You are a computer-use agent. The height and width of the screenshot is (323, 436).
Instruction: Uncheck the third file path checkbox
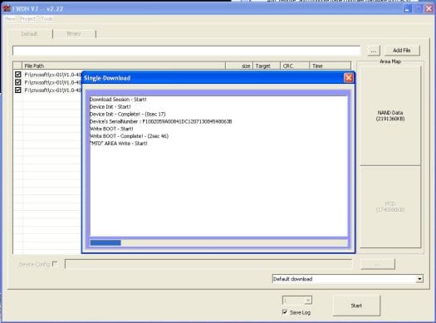tap(18, 90)
